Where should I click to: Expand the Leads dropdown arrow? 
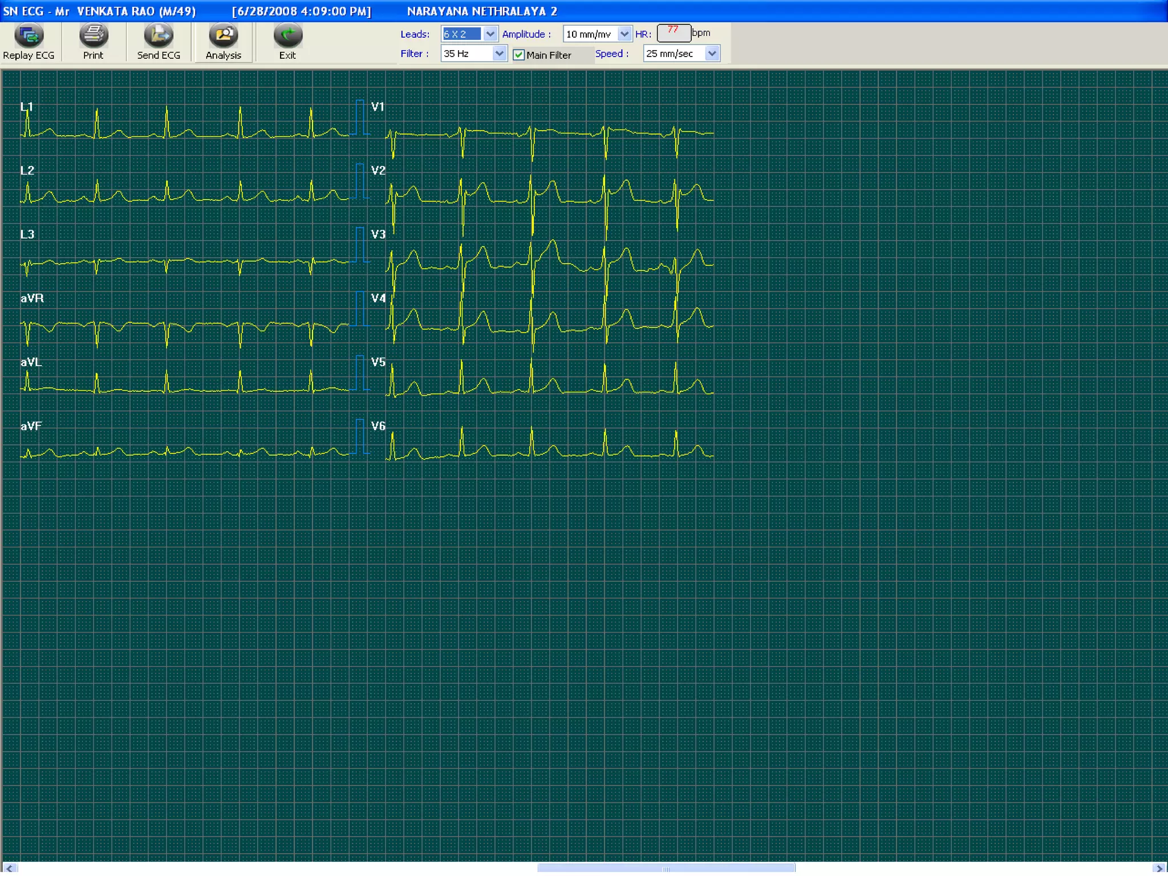490,34
